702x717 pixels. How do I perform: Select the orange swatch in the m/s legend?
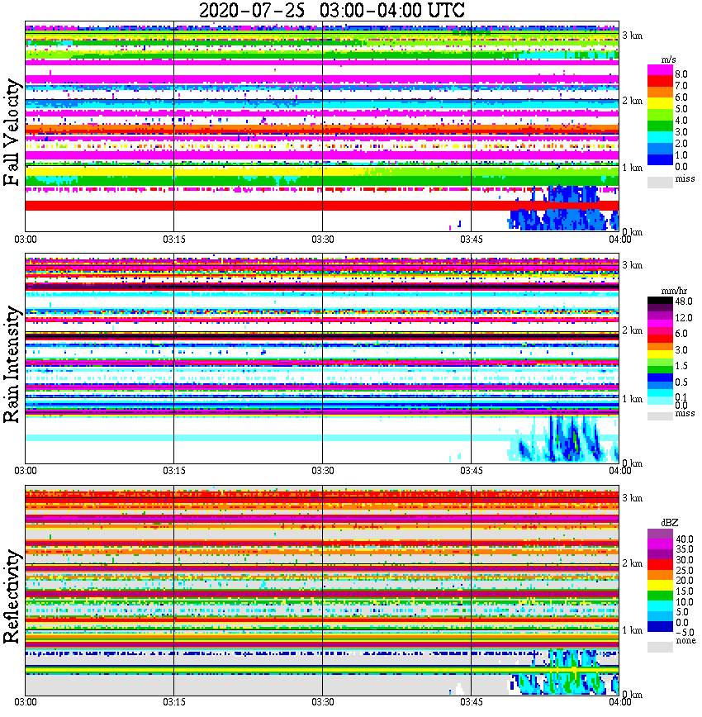point(660,93)
